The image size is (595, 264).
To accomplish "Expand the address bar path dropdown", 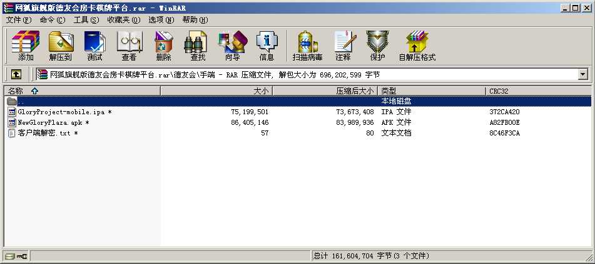I will tap(583, 75).
